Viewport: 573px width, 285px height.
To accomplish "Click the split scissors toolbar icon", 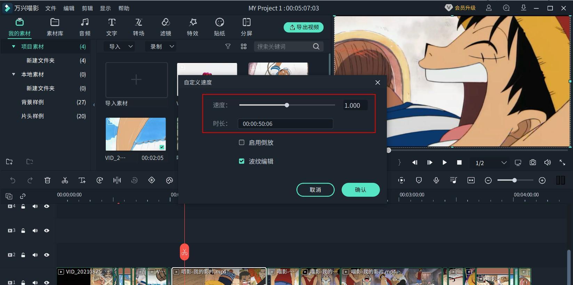I will [x=65, y=180].
